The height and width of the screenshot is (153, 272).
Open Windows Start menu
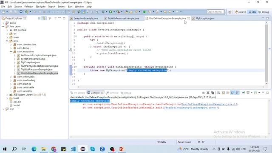pos(5,149)
